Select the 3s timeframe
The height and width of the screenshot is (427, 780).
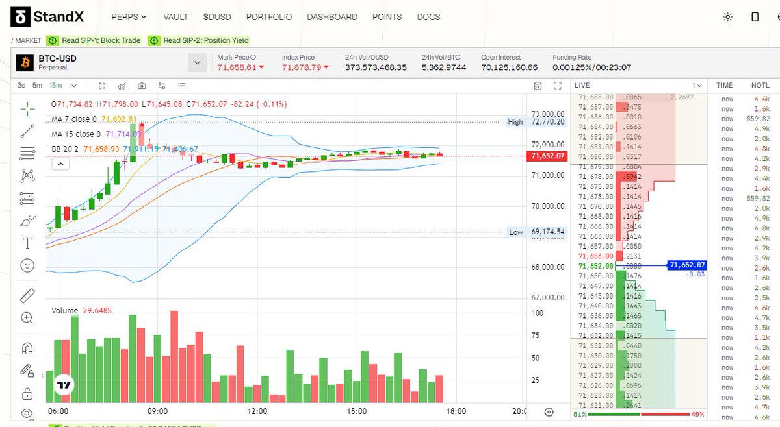pyautogui.click(x=21, y=86)
